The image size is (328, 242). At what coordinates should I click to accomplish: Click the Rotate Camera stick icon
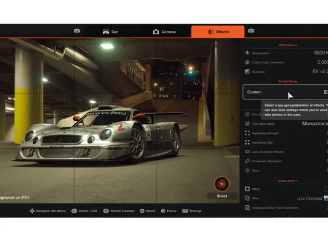[x=106, y=211]
